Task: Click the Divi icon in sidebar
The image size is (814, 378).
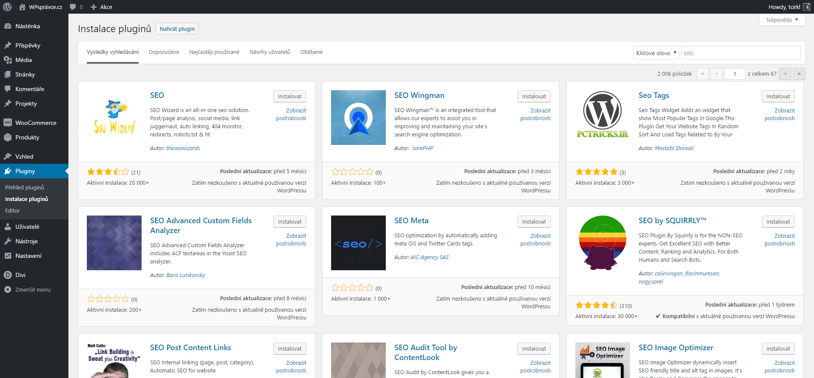Action: 8,275
